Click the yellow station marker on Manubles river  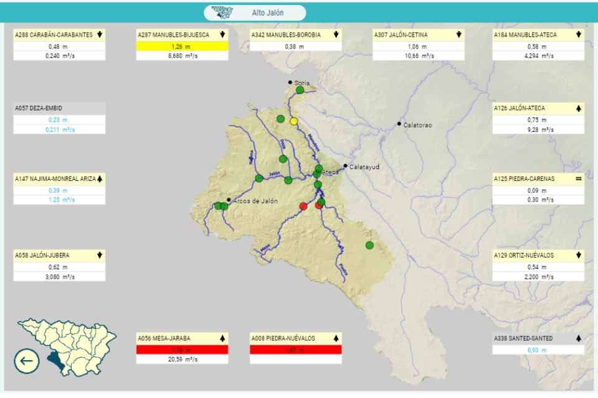293,121
